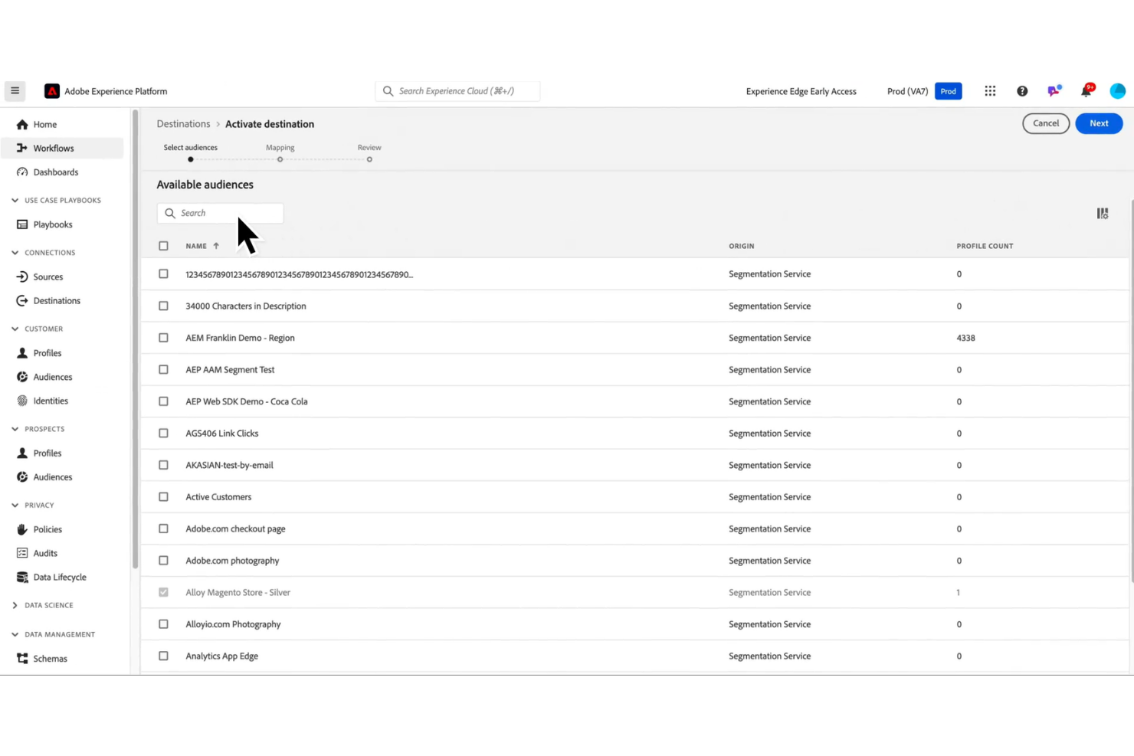Open the app switcher grid icon
Screen dimensions: 1134x756
click(990, 90)
